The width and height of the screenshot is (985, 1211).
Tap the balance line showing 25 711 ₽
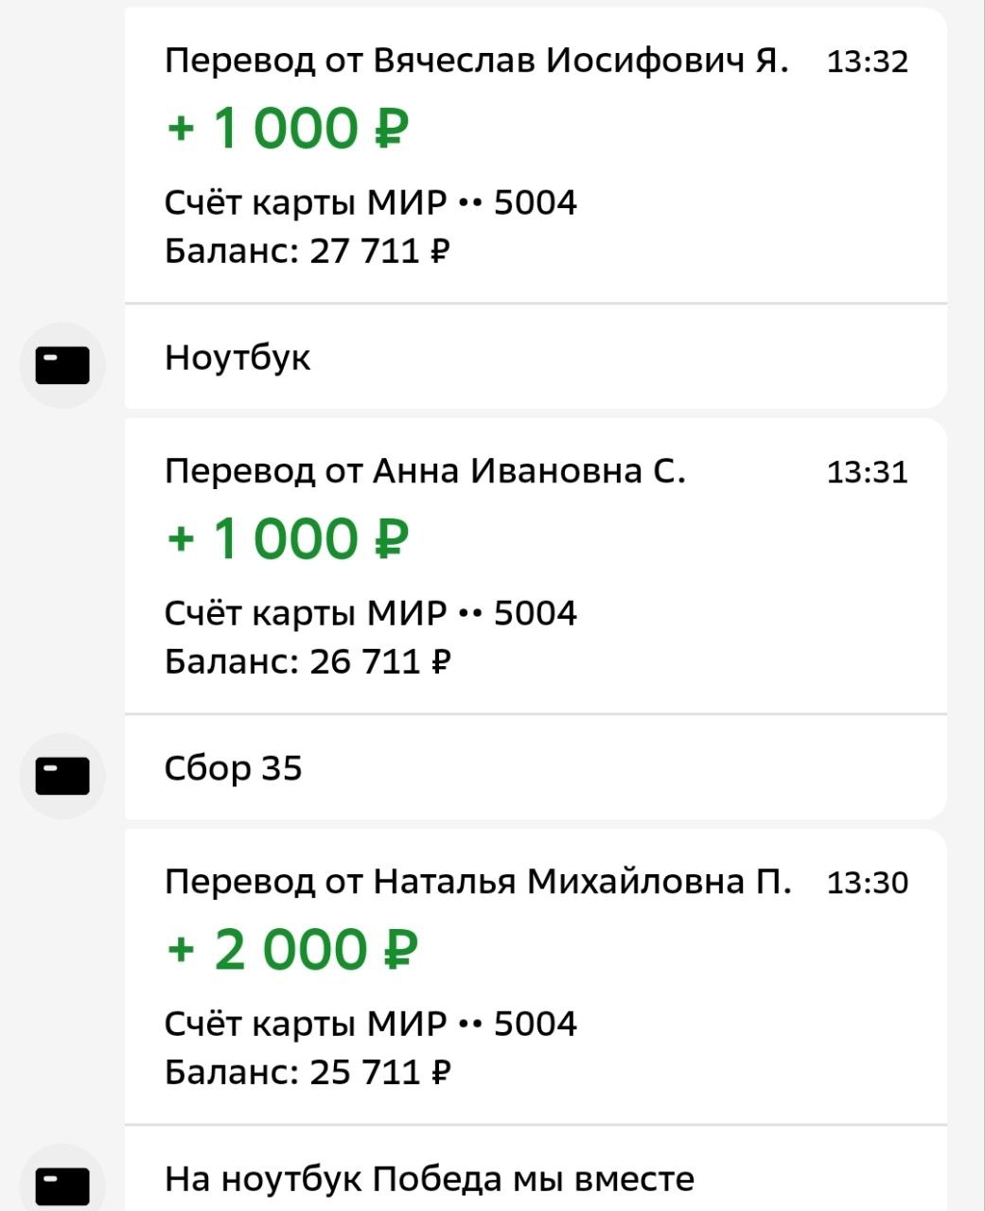click(x=308, y=1072)
